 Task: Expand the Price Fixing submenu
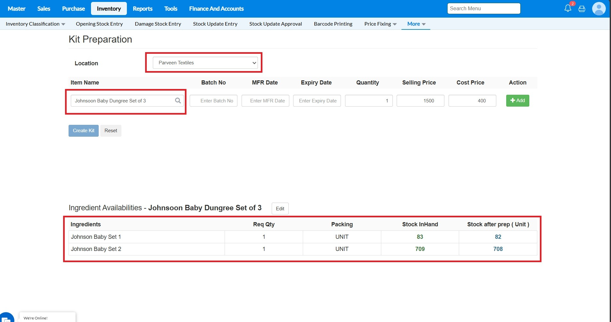380,24
